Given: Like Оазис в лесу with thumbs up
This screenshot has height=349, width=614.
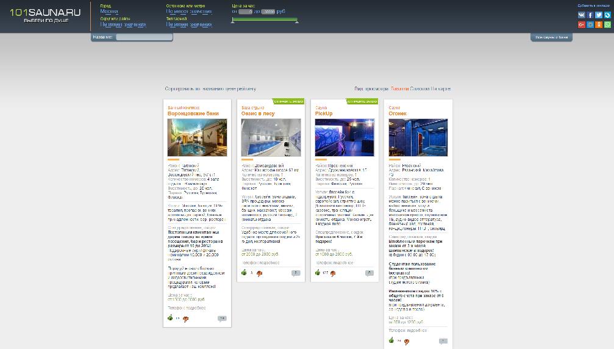Looking at the screenshot, I should [244, 272].
